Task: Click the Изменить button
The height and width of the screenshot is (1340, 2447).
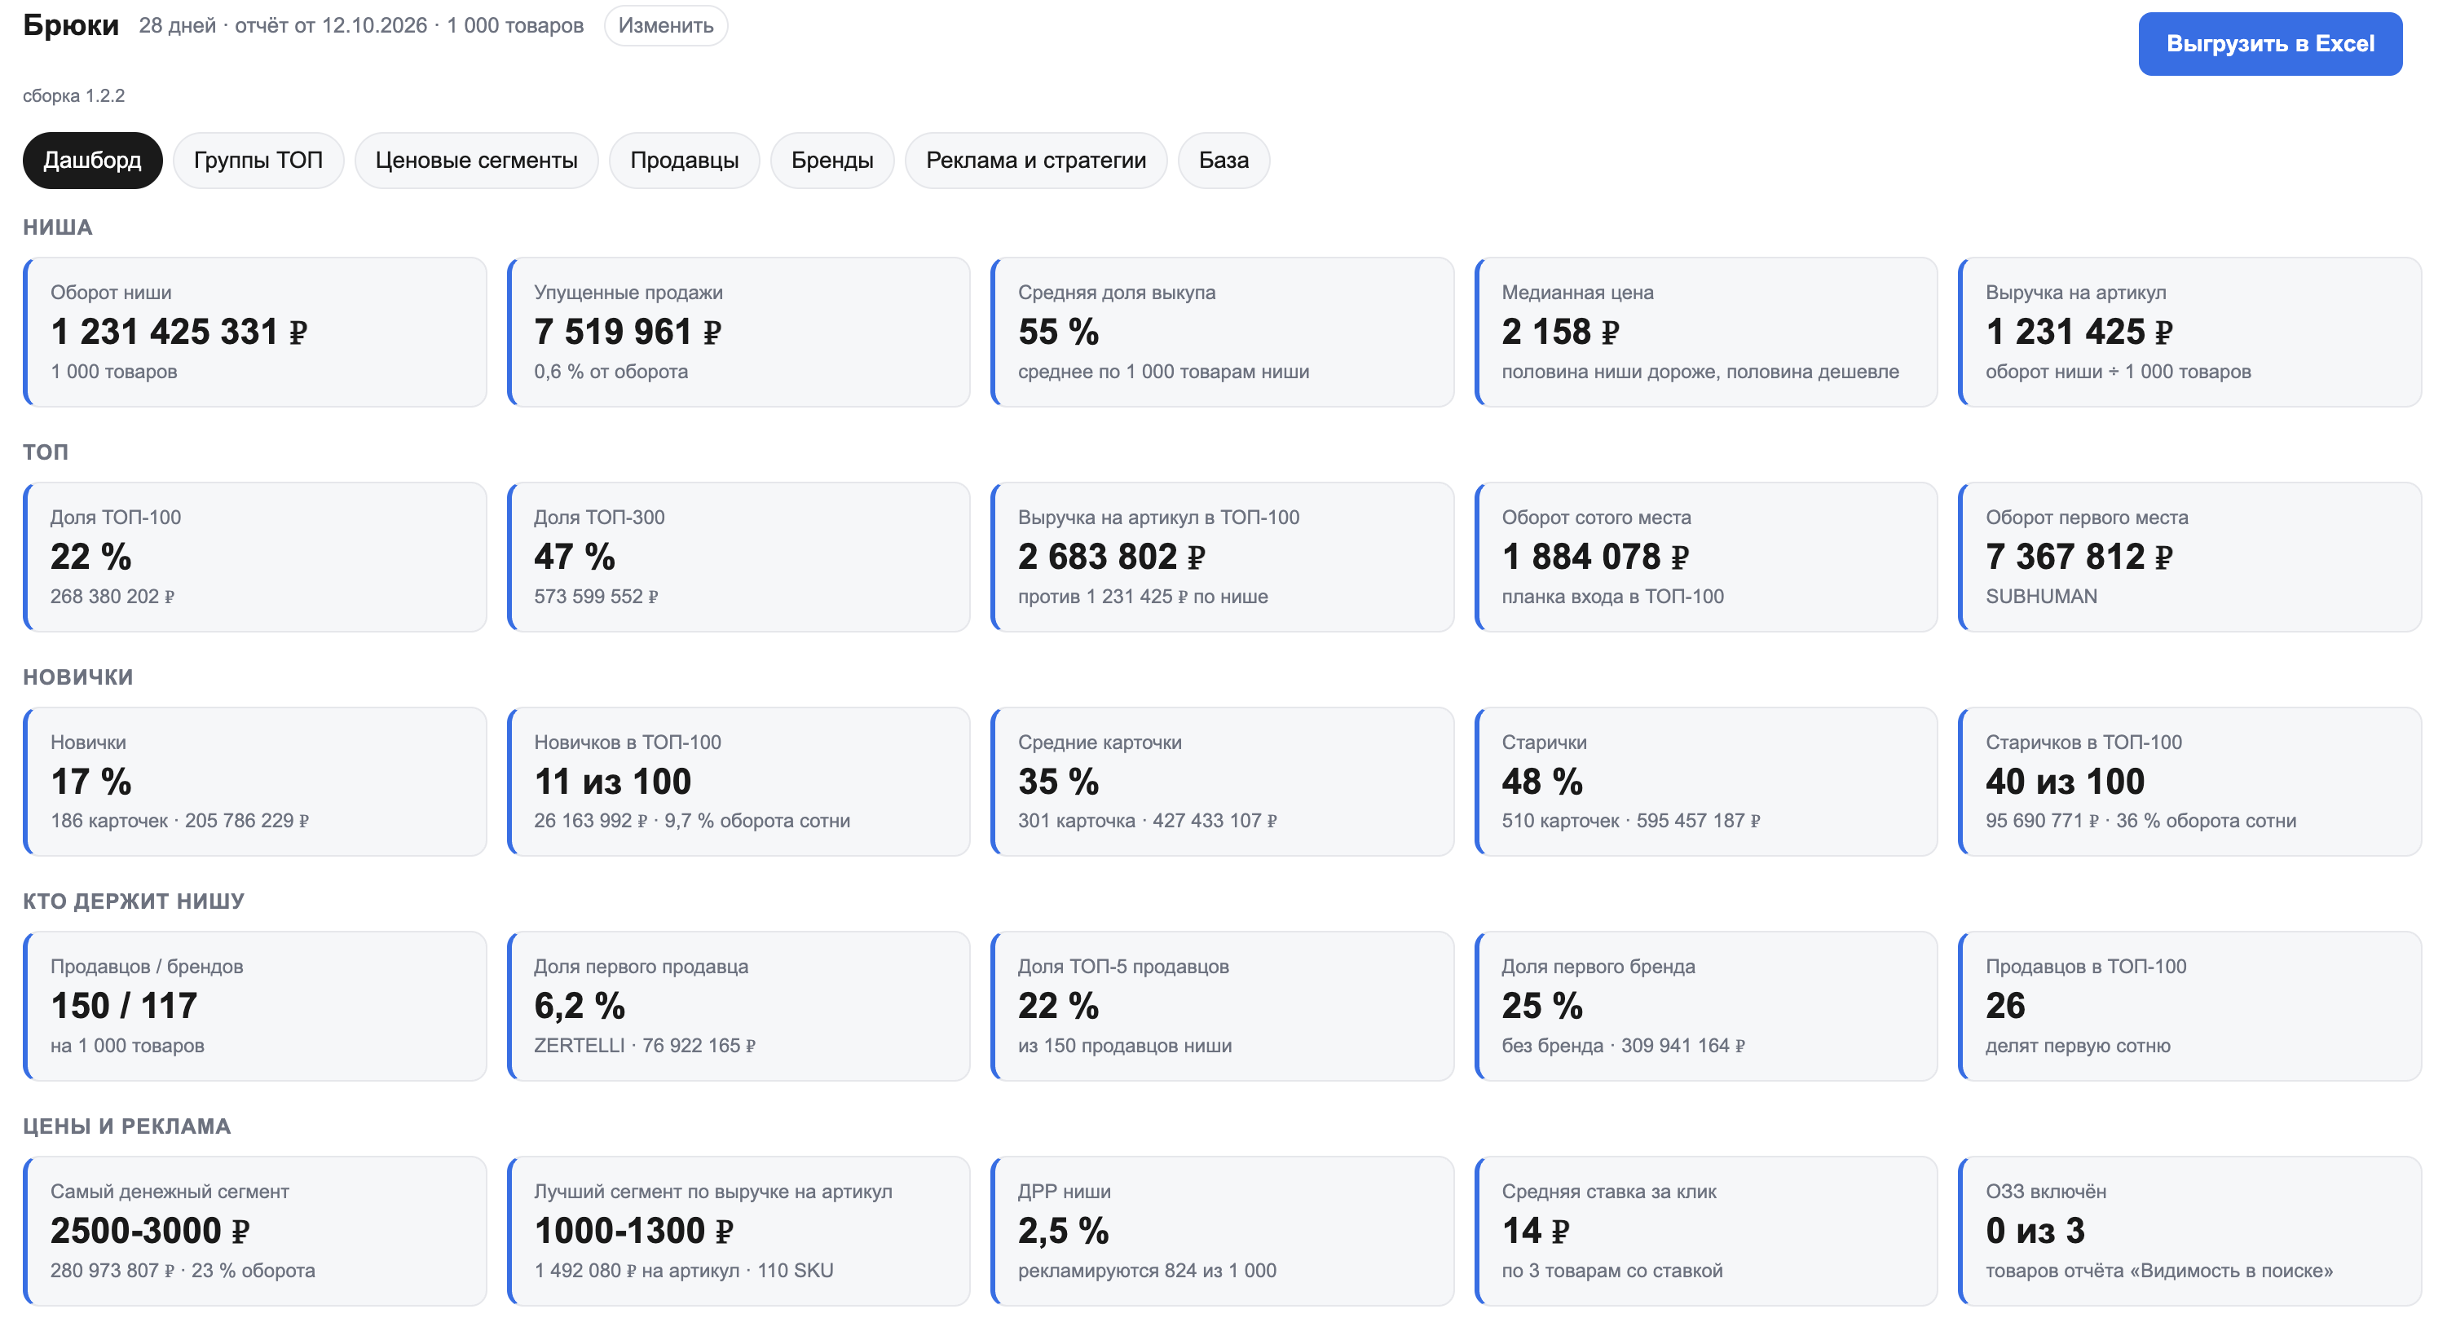Action: coord(665,25)
